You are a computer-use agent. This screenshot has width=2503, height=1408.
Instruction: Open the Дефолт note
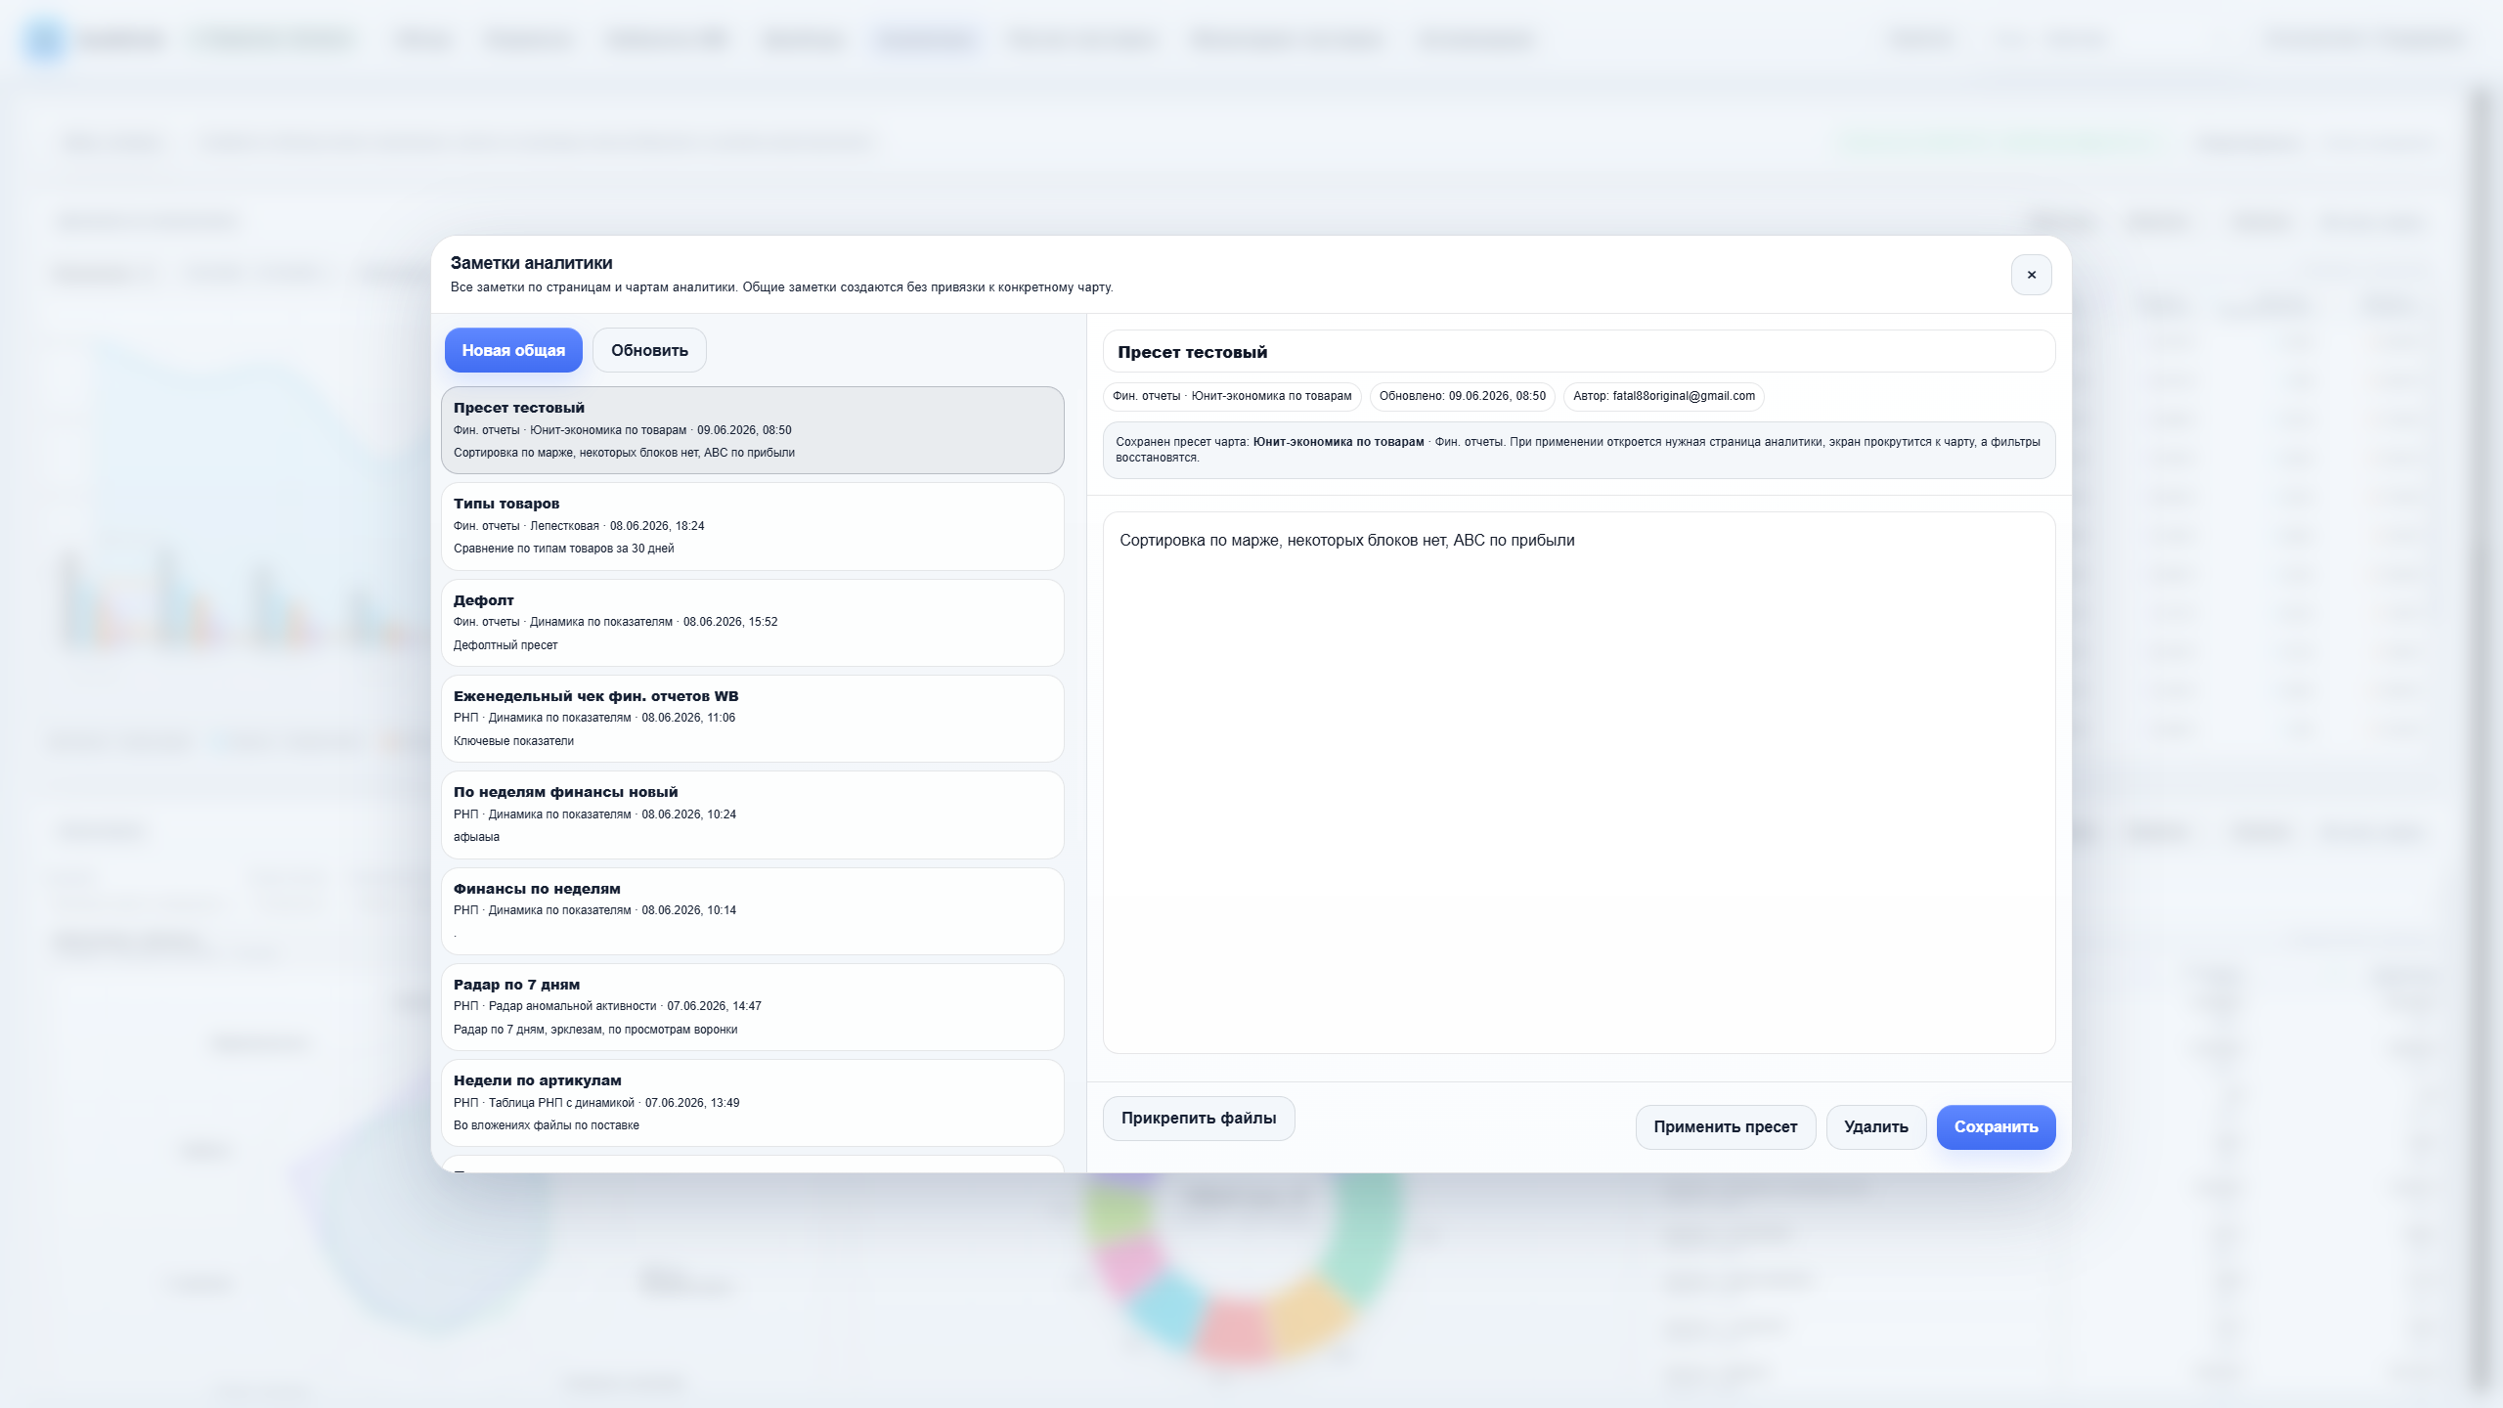point(752,623)
